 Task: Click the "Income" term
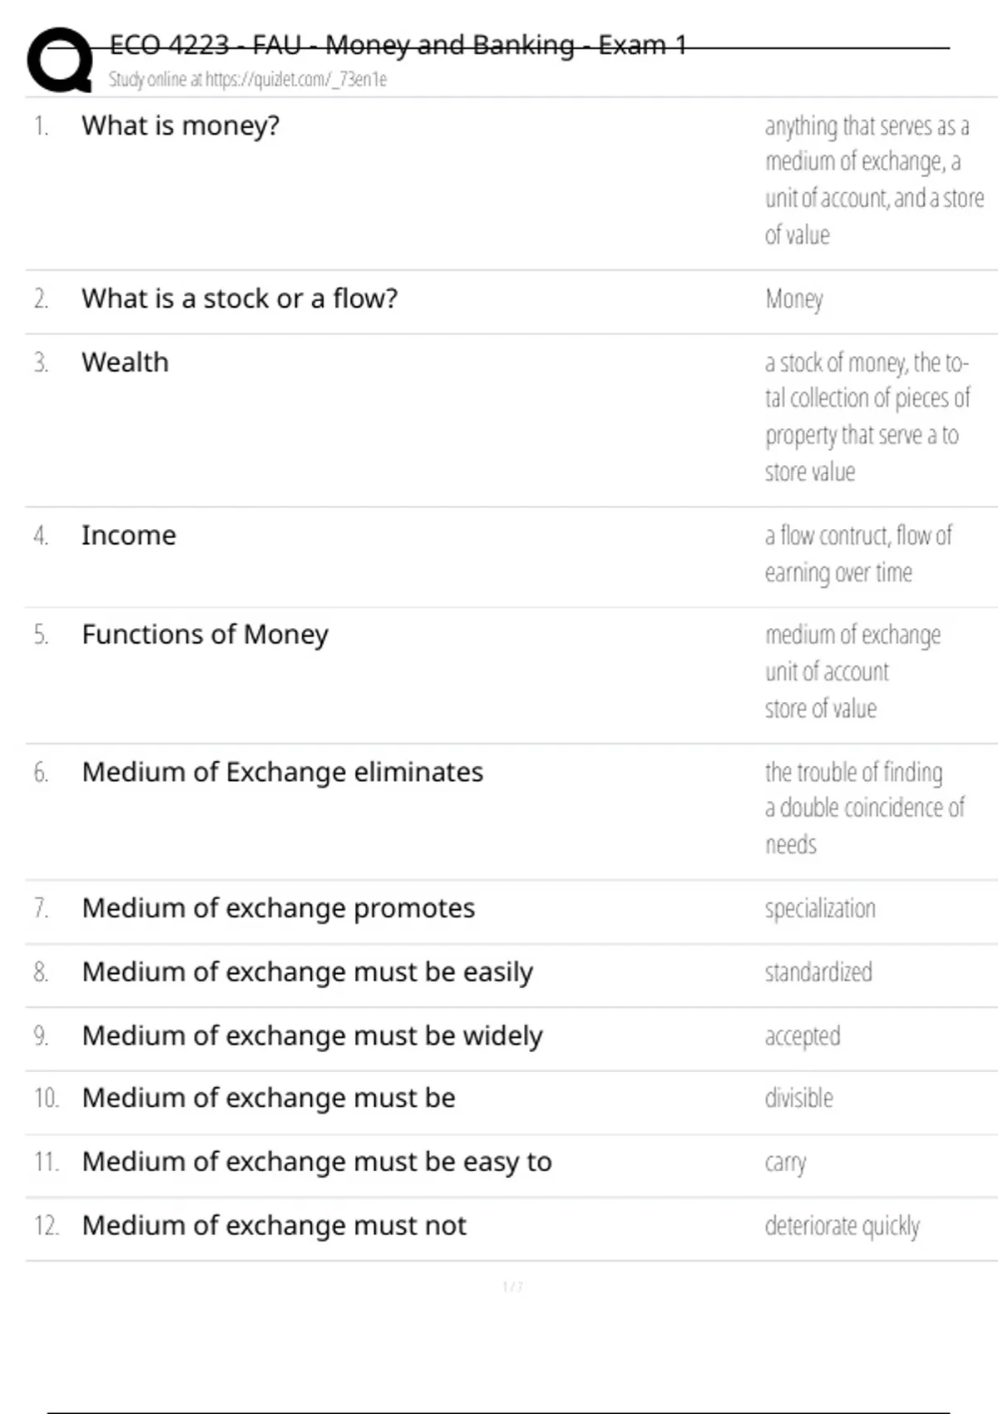[x=129, y=536]
